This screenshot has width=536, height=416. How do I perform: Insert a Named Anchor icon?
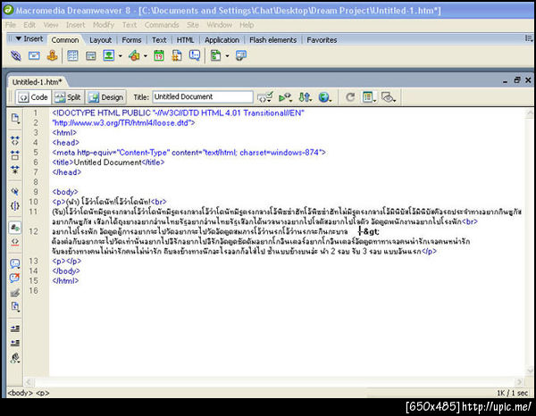coord(53,55)
